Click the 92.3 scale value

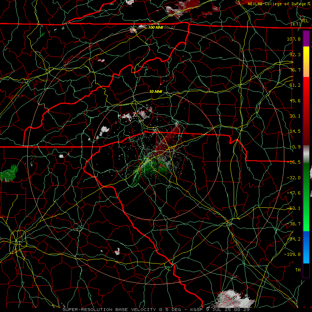(x=295, y=54)
